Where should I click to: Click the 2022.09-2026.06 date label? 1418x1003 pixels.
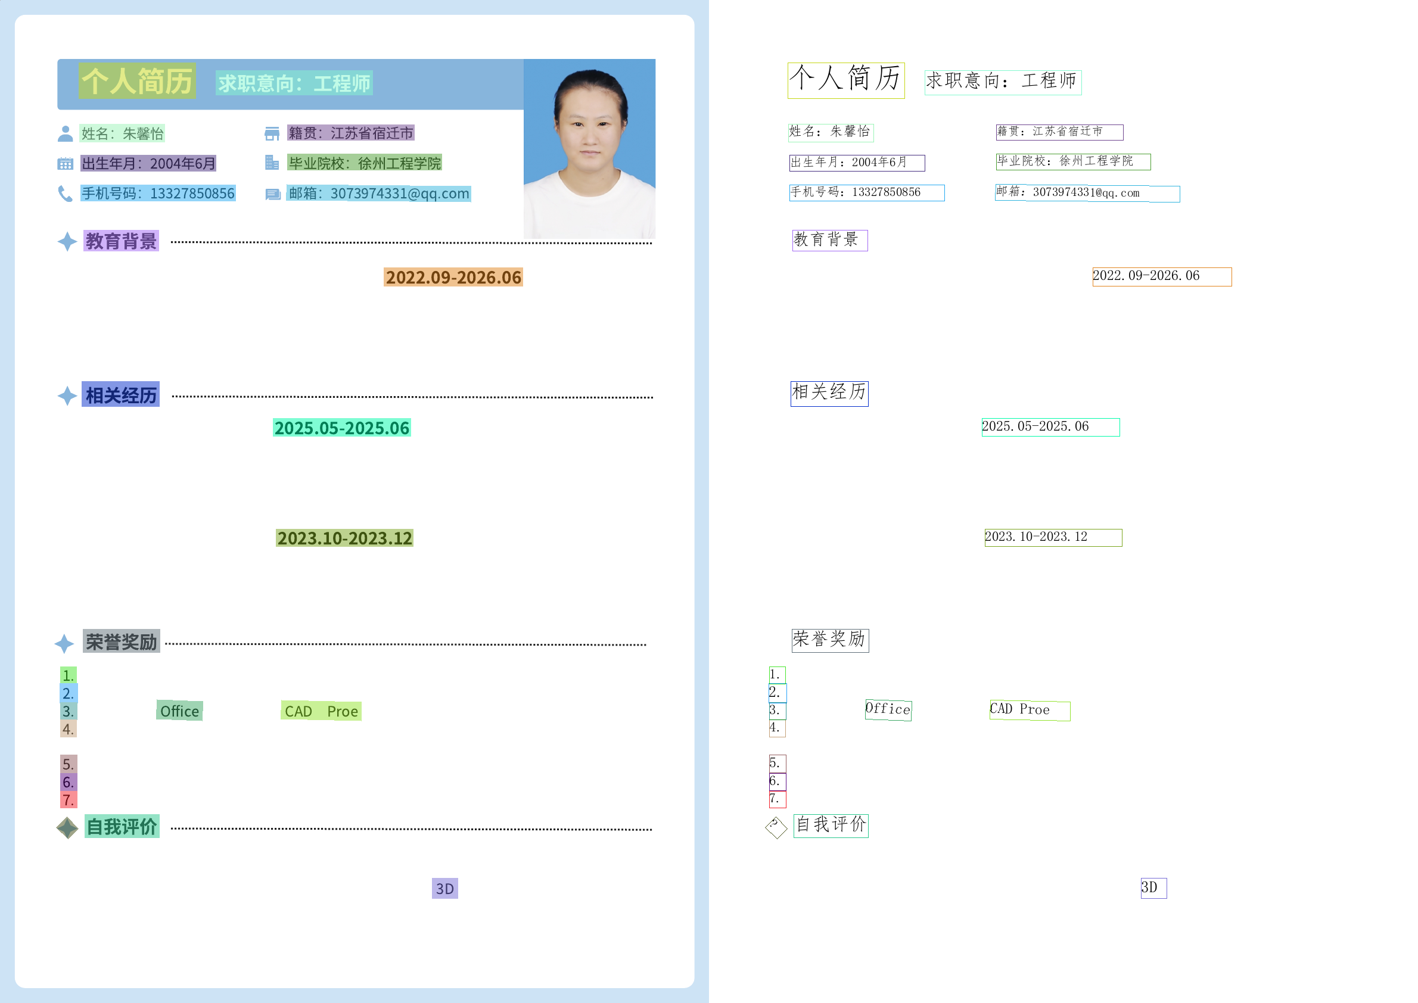(453, 278)
